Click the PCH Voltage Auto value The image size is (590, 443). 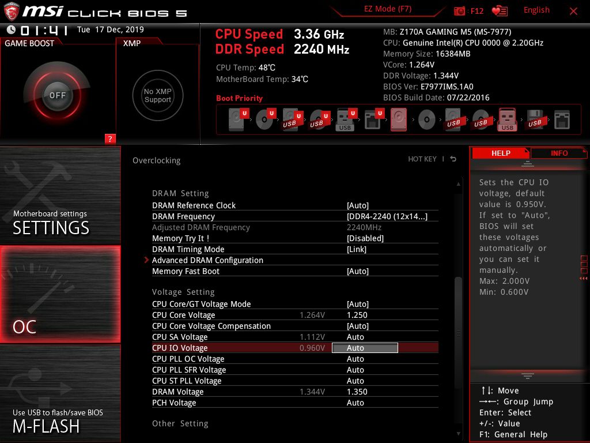(x=355, y=403)
